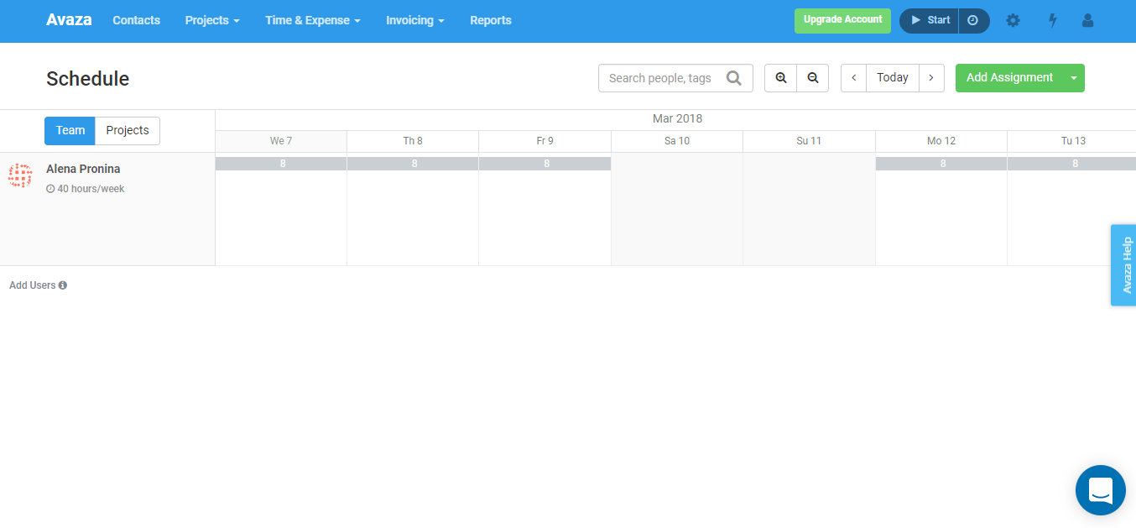Click the Avaza logo

pyautogui.click(x=69, y=20)
